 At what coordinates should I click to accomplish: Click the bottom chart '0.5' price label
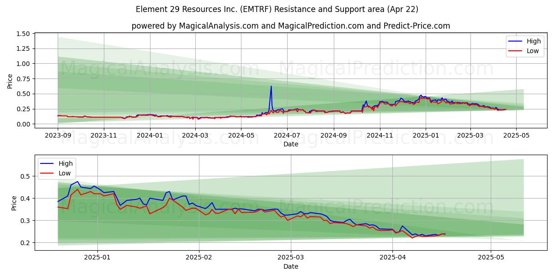coord(24,176)
